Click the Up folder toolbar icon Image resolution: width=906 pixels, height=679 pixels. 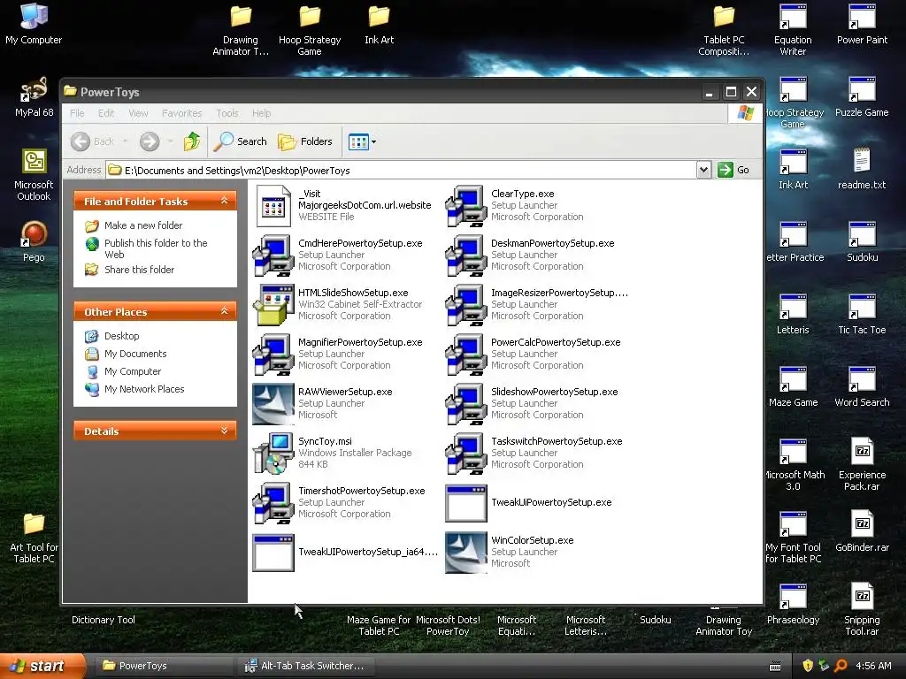click(x=192, y=141)
